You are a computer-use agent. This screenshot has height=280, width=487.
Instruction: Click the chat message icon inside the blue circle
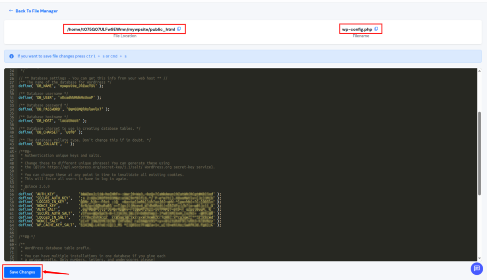pos(477,269)
